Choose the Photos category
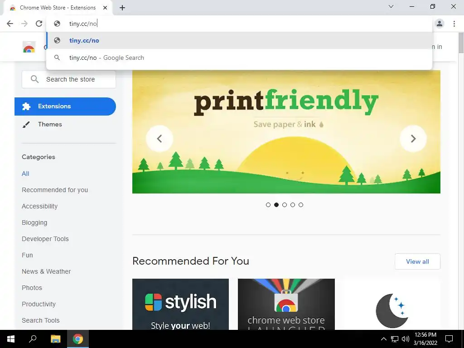This screenshot has width=464, height=348. pyautogui.click(x=32, y=288)
